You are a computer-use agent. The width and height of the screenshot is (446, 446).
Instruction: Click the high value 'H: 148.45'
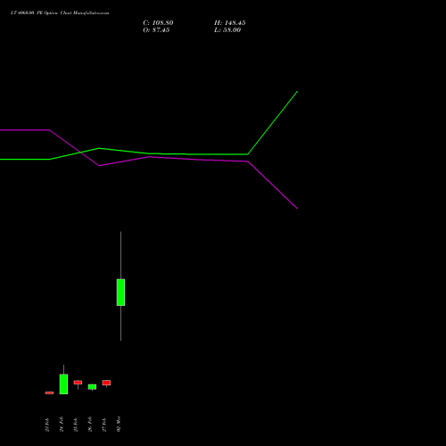coord(230,23)
